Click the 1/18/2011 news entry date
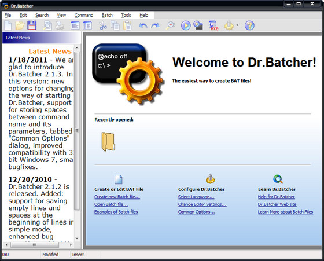324x261 pixels. coord(28,60)
